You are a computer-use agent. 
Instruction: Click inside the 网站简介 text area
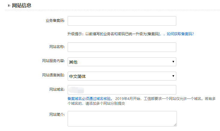click(x=122, y=118)
